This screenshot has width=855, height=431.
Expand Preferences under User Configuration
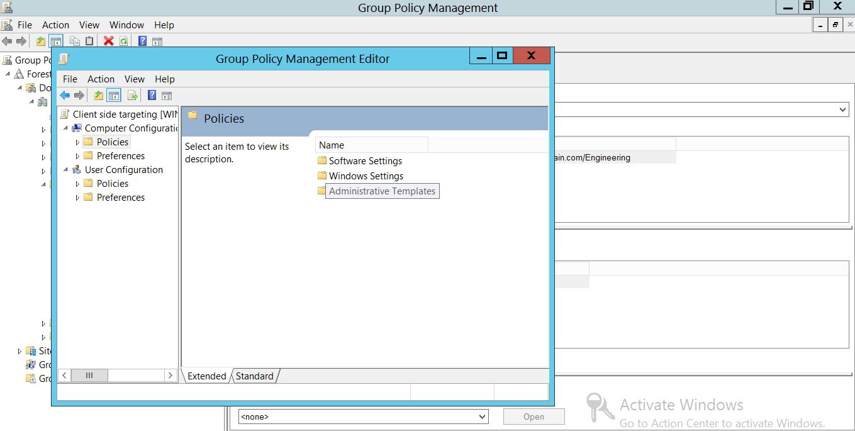click(77, 198)
